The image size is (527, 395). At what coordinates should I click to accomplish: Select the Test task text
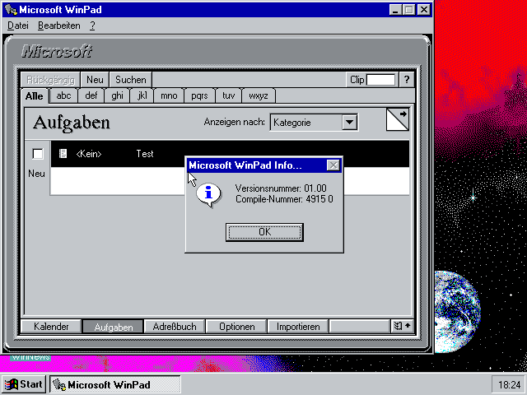(145, 154)
